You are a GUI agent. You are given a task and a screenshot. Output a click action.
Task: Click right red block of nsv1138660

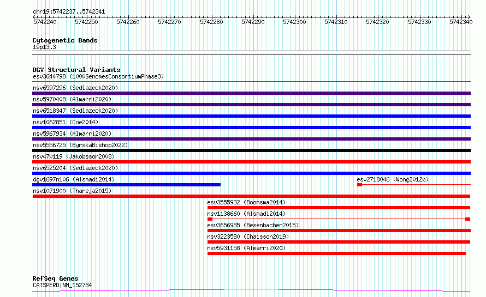[x=468, y=219]
